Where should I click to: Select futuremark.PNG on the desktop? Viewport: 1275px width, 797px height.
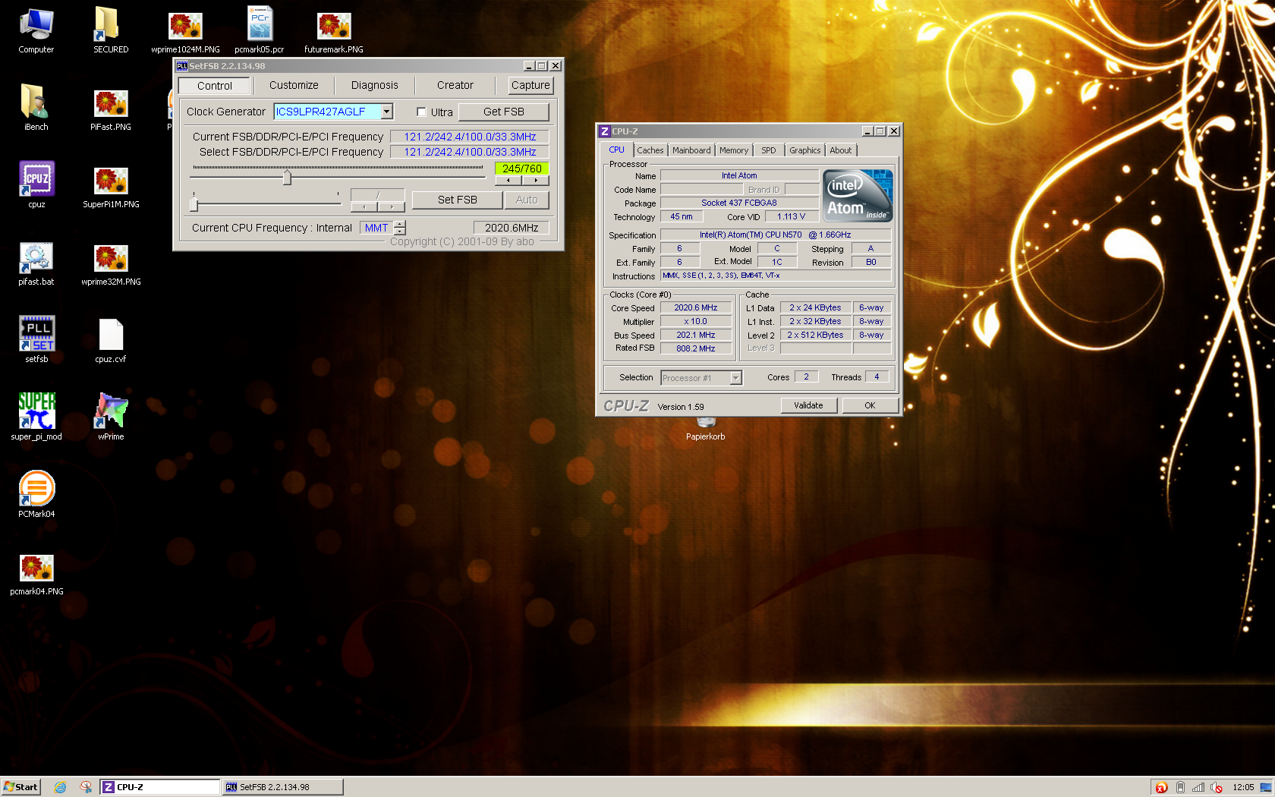(334, 31)
